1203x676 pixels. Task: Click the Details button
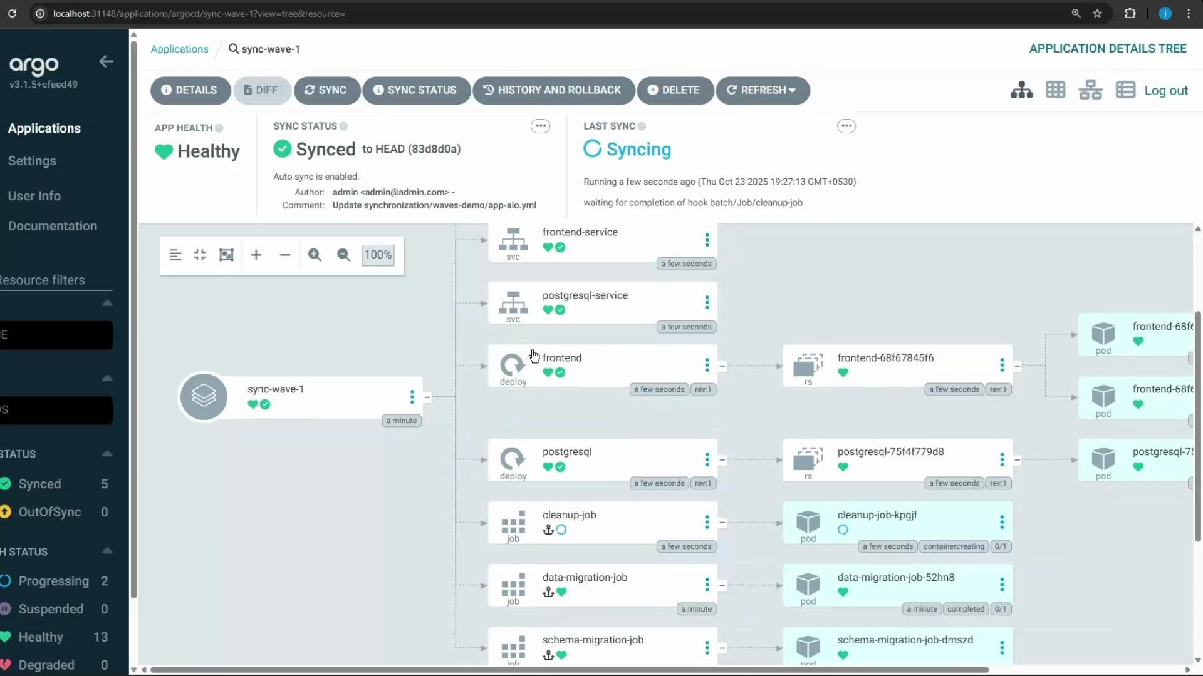pos(190,90)
